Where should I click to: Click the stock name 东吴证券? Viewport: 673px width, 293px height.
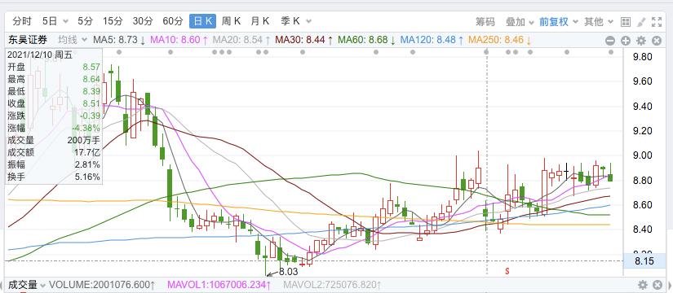click(x=28, y=40)
